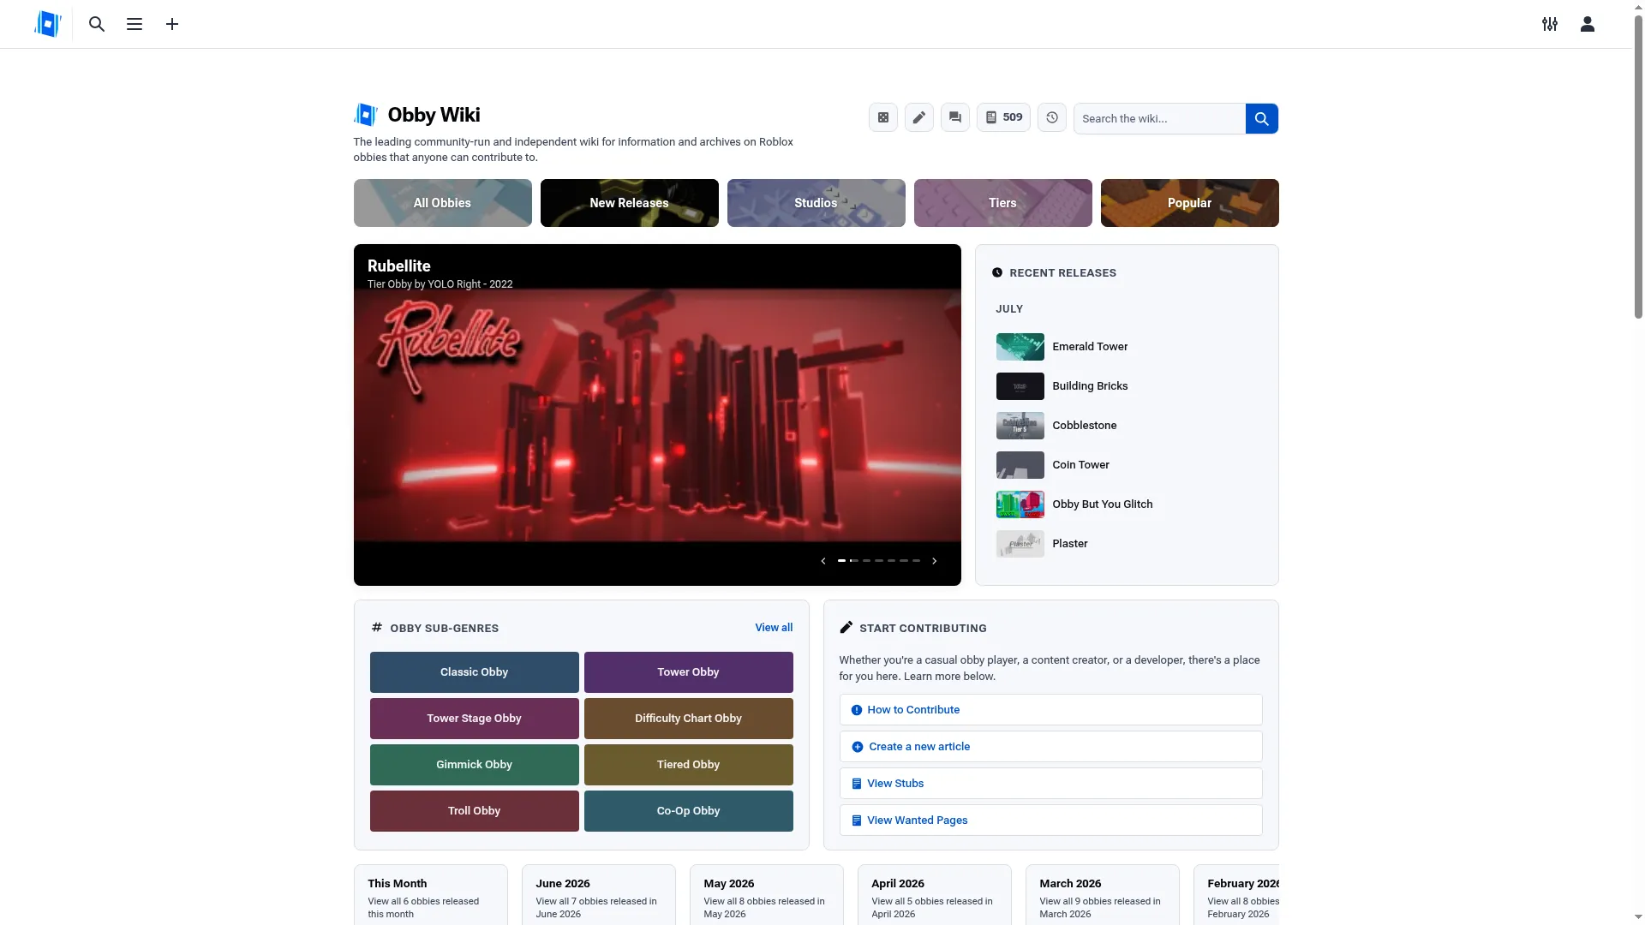Open View Wanted Pages link
The height and width of the screenshot is (925, 1645).
click(1051, 821)
